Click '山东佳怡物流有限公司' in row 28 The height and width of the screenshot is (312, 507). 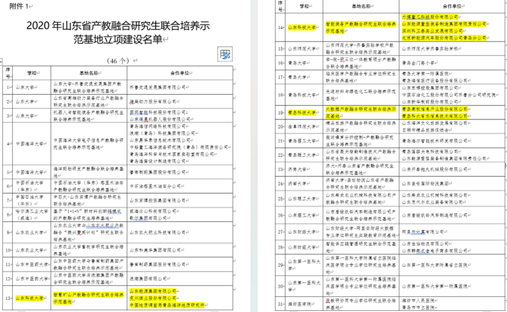click(425, 244)
